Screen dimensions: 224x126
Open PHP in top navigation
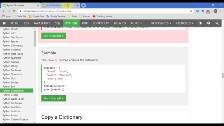coord(85,23)
